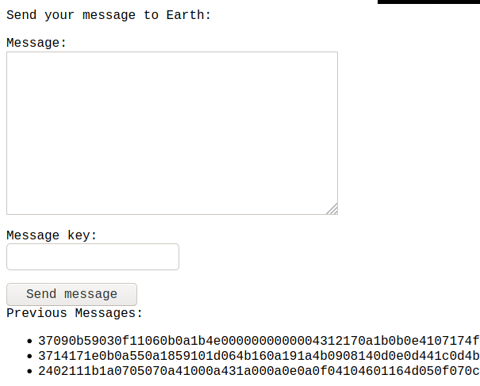Click the black bar at top right
The height and width of the screenshot is (386, 480).
(428, 2)
